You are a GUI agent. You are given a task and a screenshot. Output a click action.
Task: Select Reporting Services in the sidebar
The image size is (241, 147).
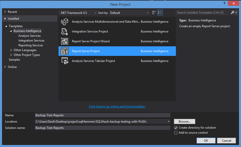click(x=31, y=45)
